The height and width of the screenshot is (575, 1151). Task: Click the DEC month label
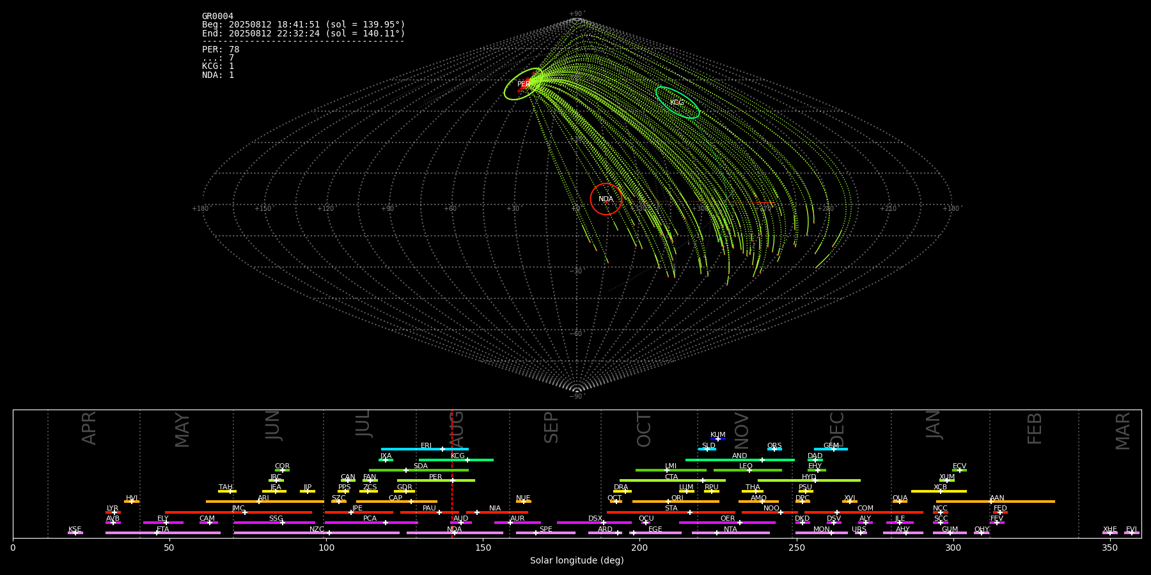click(x=837, y=429)
